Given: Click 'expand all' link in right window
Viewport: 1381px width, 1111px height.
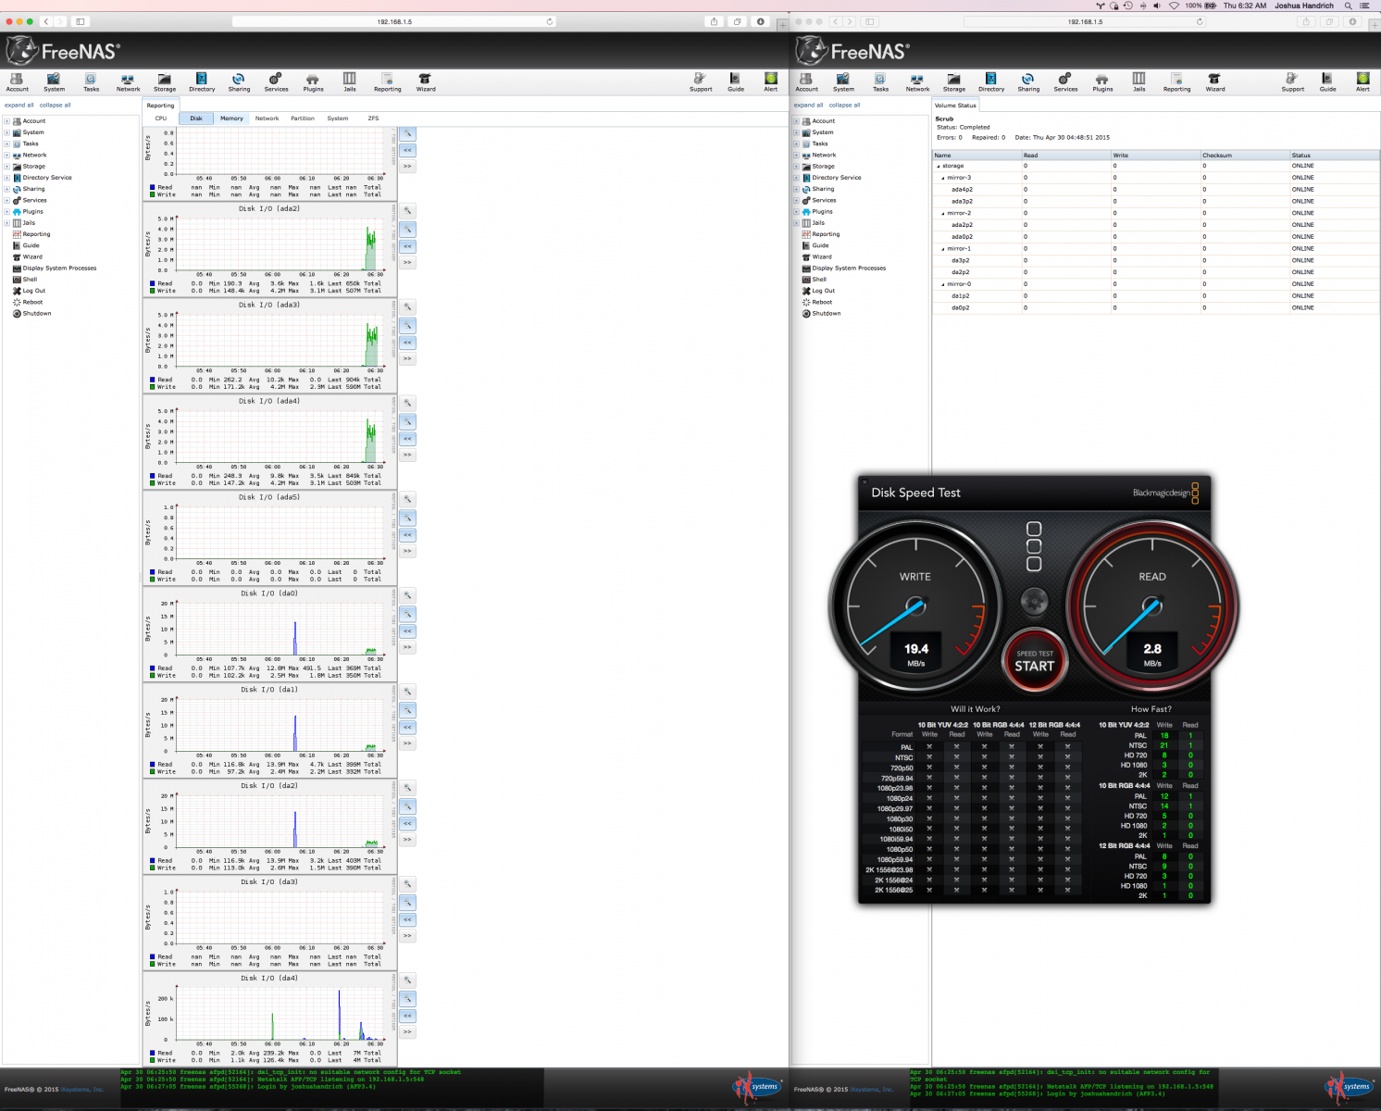Looking at the screenshot, I should click(808, 106).
